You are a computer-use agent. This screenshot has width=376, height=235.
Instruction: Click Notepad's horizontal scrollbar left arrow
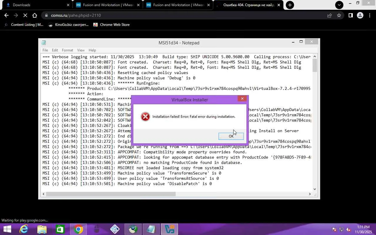coord(44,194)
